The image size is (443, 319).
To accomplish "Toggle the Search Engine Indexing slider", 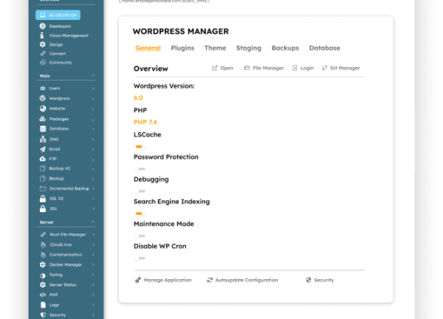I will (140, 214).
